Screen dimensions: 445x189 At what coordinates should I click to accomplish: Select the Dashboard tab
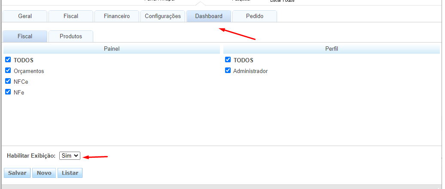tap(209, 16)
